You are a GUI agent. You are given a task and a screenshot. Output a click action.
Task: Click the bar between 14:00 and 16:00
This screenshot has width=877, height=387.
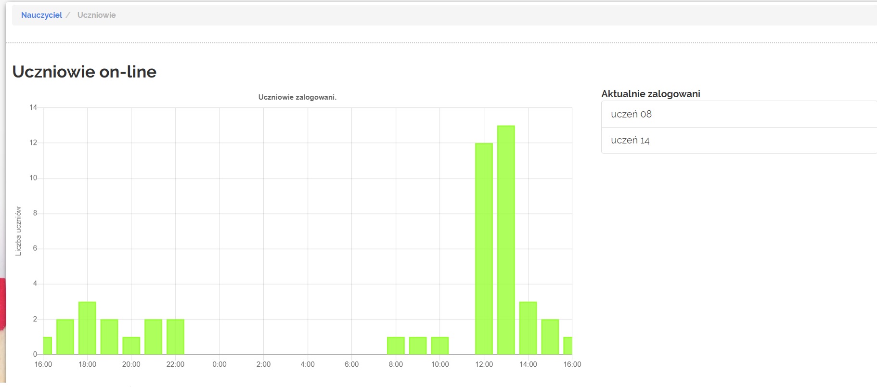click(550, 337)
